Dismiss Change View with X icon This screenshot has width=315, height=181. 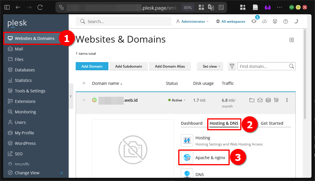point(62,173)
